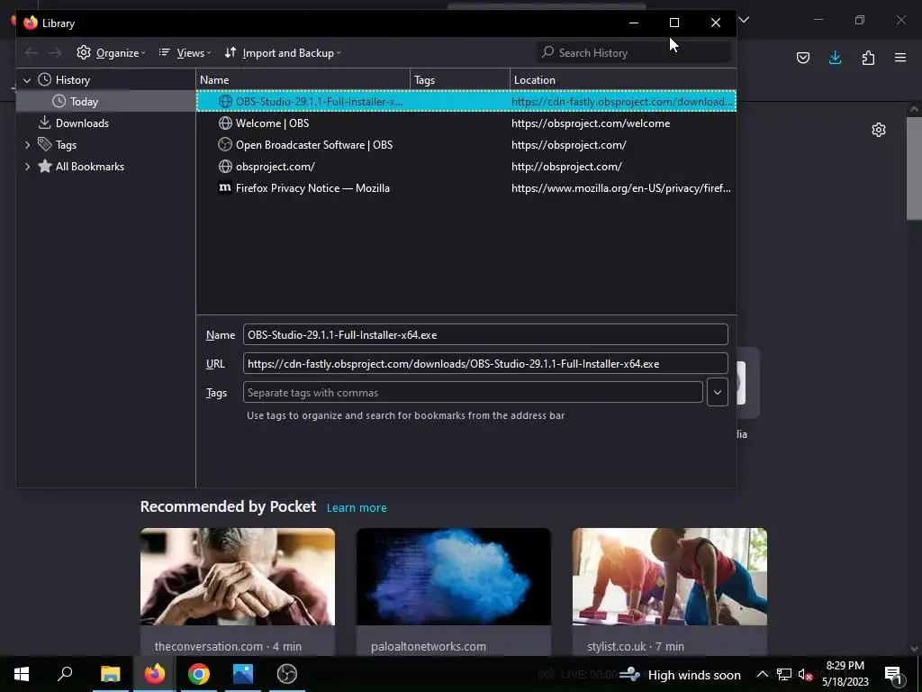Open the High winds soon weather widget
The height and width of the screenshot is (692, 922).
(x=680, y=674)
